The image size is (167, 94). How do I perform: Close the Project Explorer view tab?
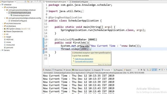[x=15, y=2]
